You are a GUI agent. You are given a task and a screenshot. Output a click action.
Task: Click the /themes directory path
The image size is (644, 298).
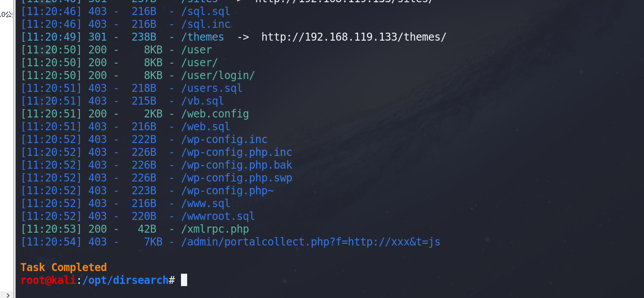pos(203,37)
